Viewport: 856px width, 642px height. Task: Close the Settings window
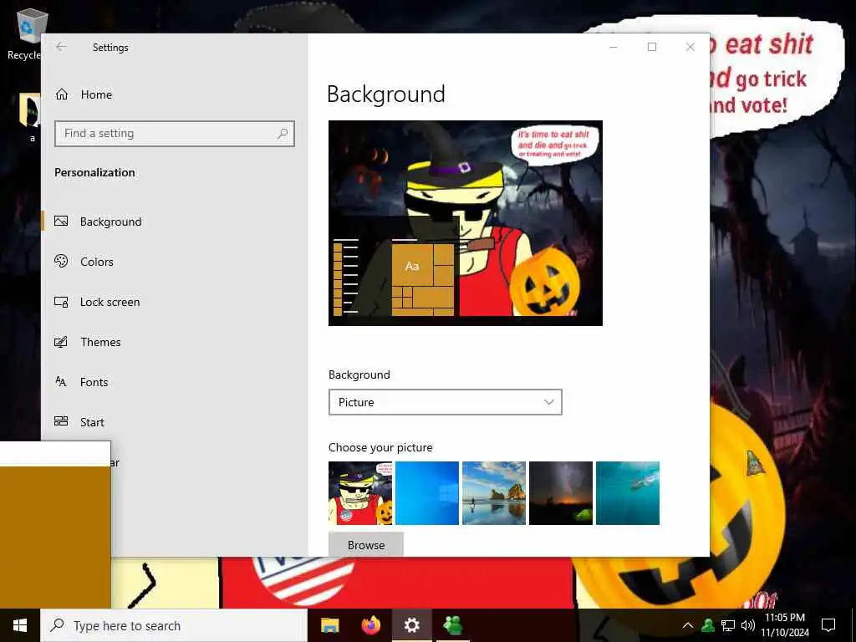(x=690, y=47)
